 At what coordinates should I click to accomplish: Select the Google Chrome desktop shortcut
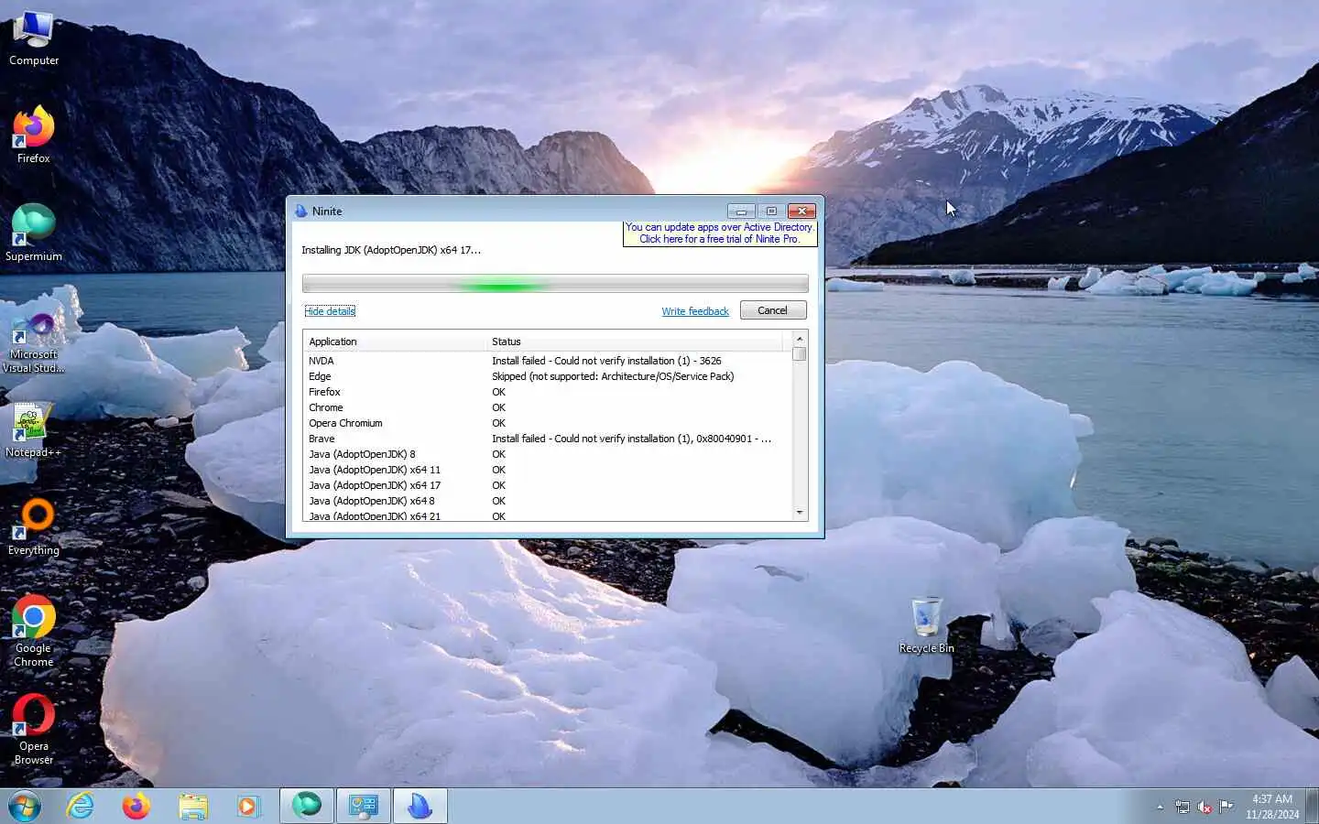(x=34, y=632)
